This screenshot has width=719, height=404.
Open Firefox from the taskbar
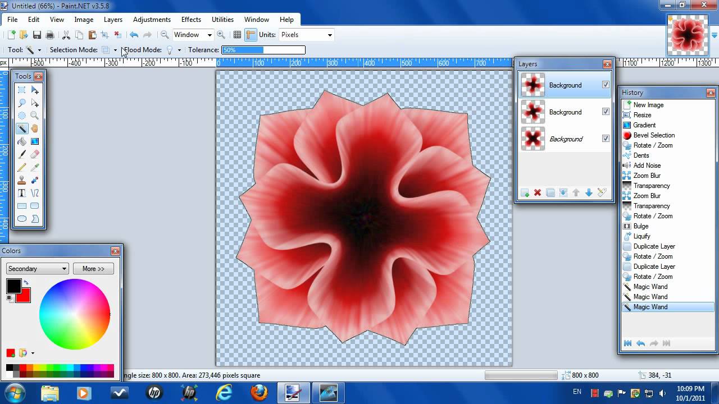point(259,393)
